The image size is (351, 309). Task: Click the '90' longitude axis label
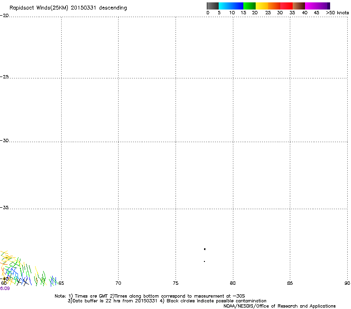[347, 283]
